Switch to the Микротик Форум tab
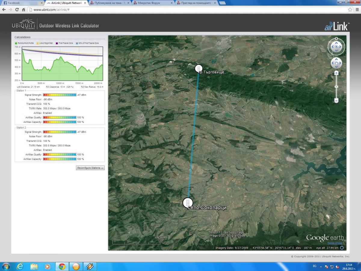Image resolution: width=361 pixels, height=271 pixels. 153,3
